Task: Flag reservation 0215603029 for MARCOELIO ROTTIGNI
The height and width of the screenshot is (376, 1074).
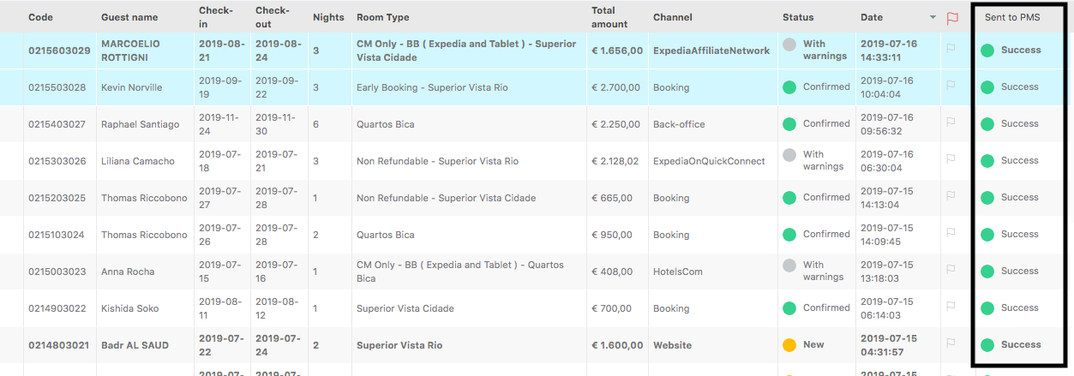Action: point(950,49)
